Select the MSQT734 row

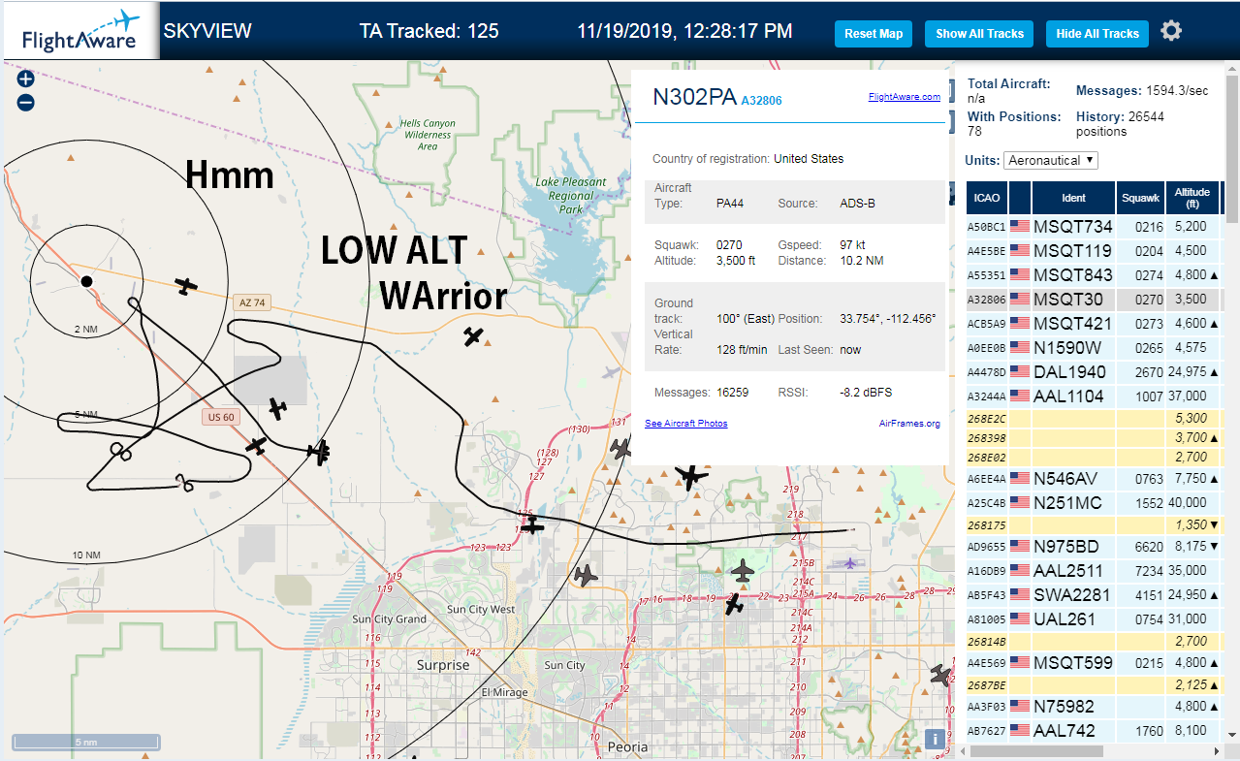pyautogui.click(x=1094, y=227)
